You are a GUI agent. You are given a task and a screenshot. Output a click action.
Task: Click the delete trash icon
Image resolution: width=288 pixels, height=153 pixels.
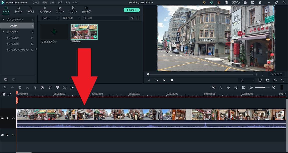pos(20,87)
